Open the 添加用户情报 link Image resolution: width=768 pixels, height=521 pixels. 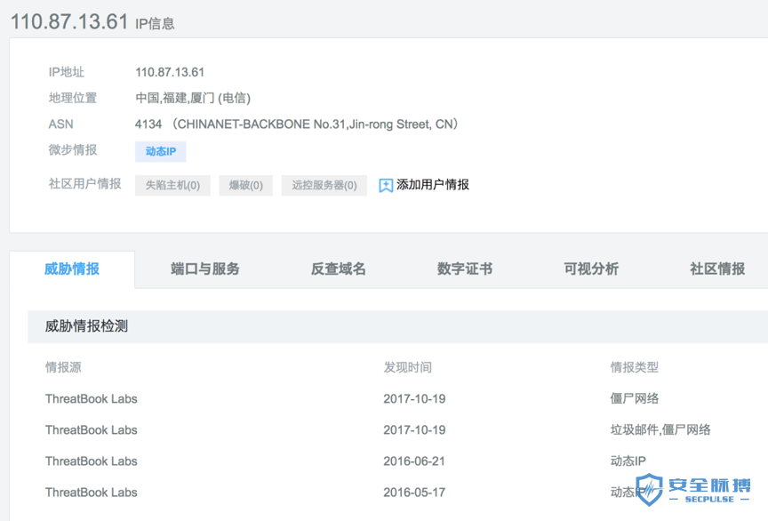(x=433, y=185)
